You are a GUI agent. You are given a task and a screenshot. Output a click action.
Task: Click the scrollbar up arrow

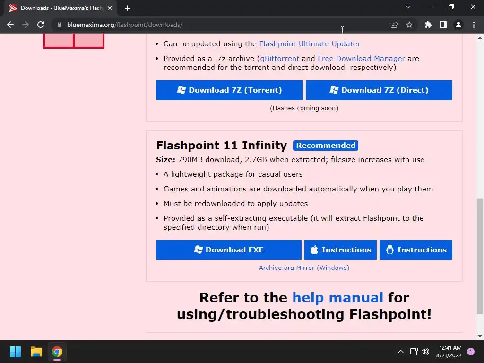pyautogui.click(x=480, y=38)
